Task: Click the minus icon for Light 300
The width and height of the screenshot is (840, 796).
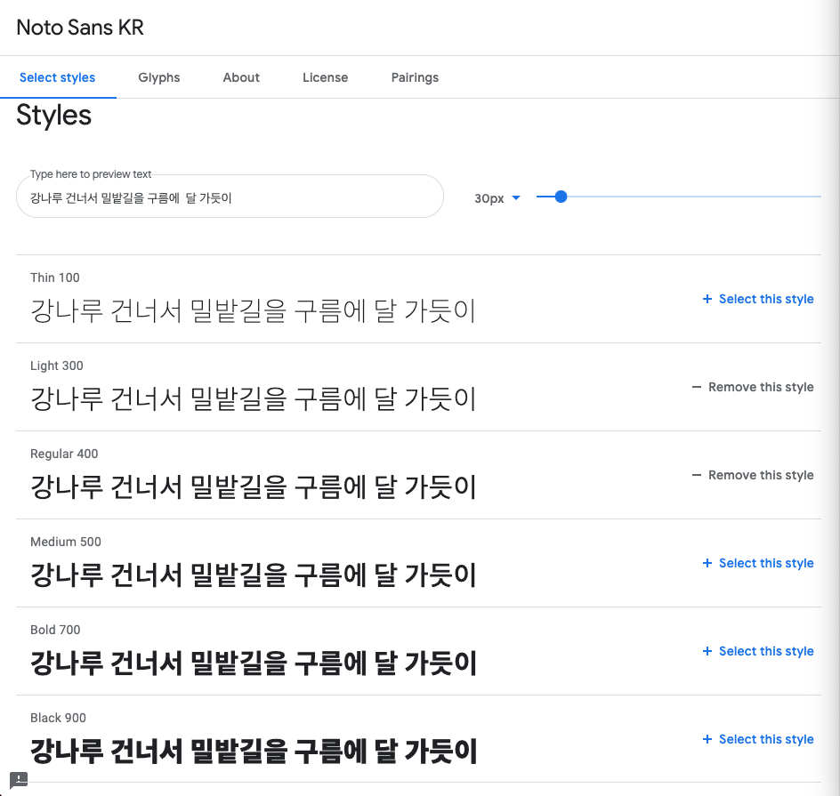Action: (697, 387)
